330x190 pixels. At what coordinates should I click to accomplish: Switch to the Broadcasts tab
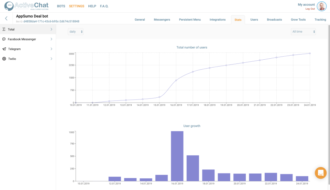click(274, 20)
